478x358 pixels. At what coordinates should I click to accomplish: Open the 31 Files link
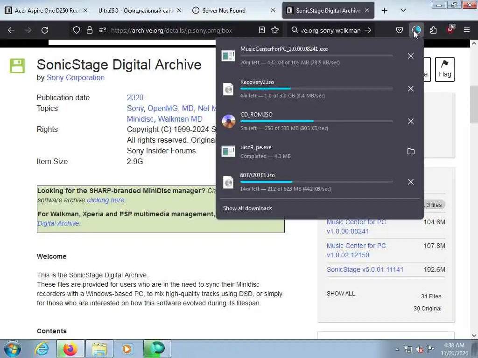[431, 296]
